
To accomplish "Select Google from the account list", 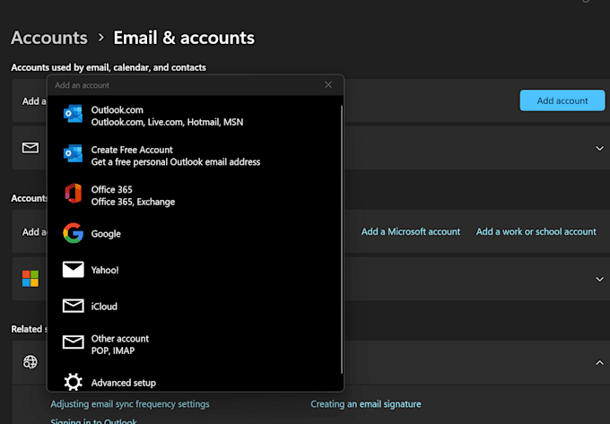I will coord(195,234).
